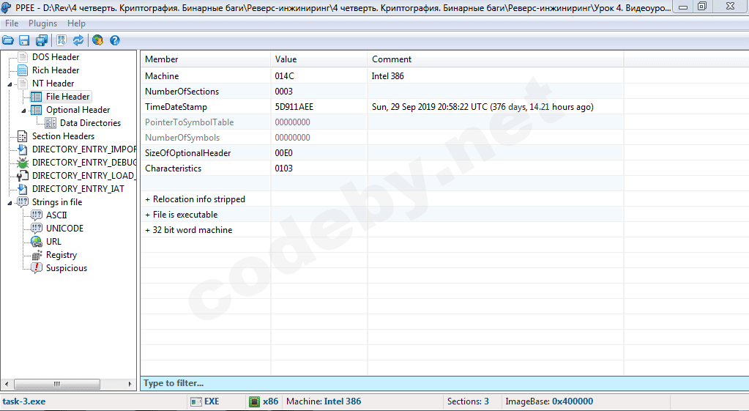
Task: Select the Machine row value 014C
Action: [284, 76]
